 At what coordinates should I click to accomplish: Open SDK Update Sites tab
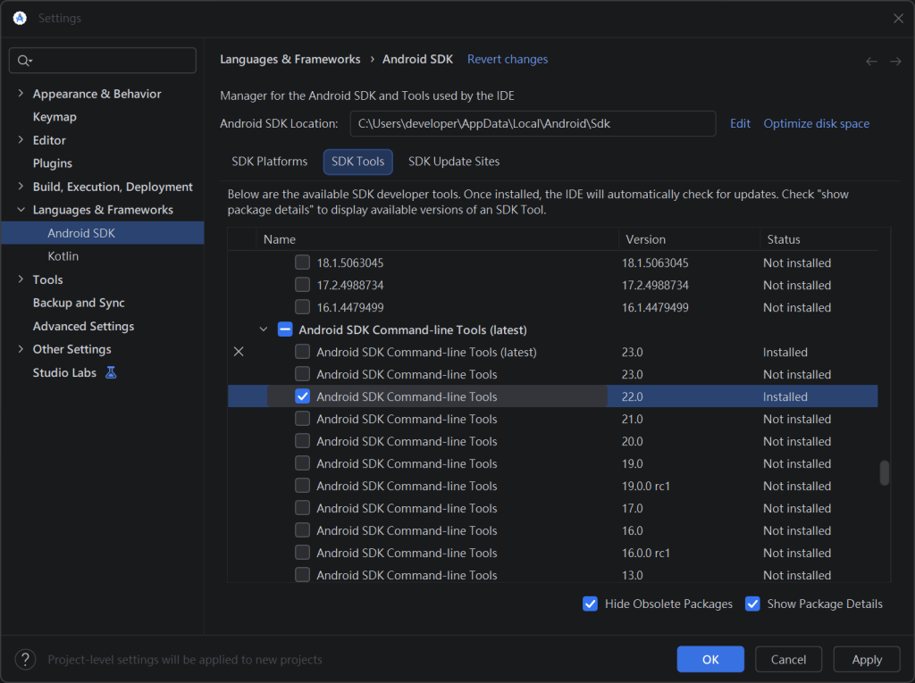click(x=454, y=162)
